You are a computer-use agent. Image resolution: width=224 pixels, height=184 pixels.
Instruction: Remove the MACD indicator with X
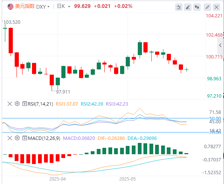pyautogui.click(x=10, y=138)
